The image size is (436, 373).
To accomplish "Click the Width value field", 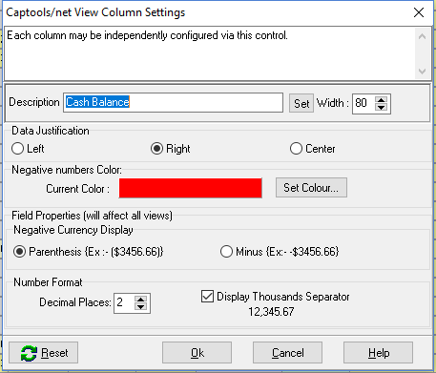I will point(363,103).
